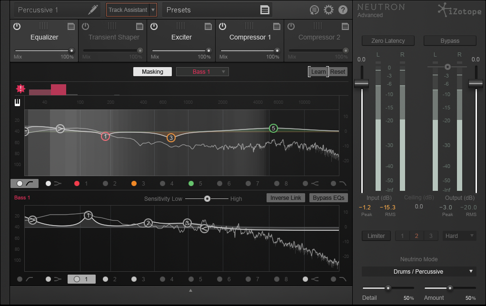Viewport: 486px width, 306px height.
Task: Toggle the piano keyboard icon
Action: tap(17, 102)
